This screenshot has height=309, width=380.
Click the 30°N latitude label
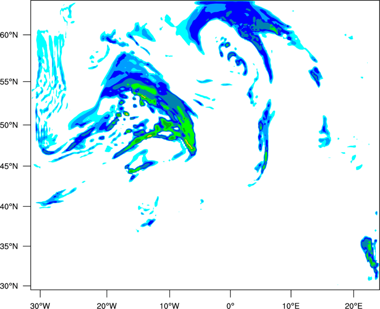(9, 286)
